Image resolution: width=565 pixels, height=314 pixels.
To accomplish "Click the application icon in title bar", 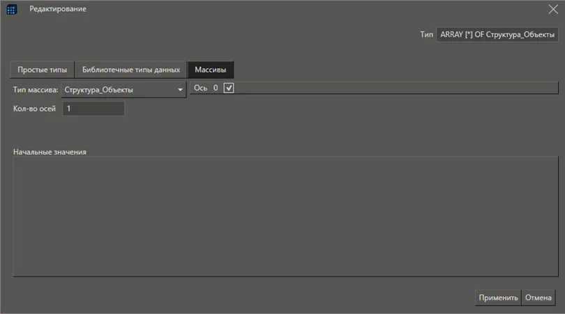I will [x=12, y=9].
